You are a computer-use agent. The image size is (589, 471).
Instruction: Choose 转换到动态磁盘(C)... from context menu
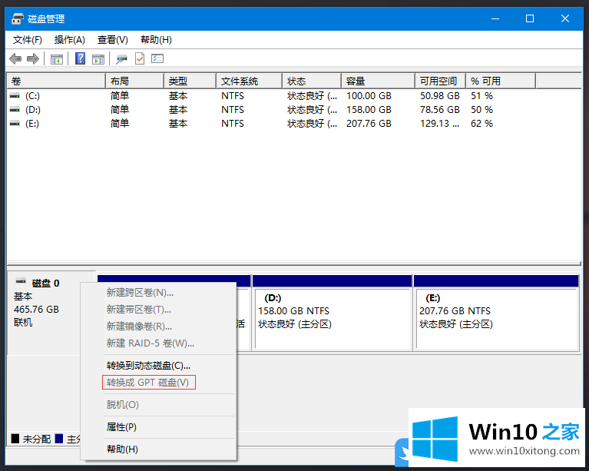point(148,366)
